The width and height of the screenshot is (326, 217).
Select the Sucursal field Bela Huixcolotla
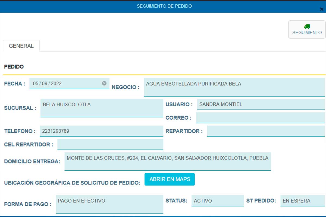click(x=102, y=108)
